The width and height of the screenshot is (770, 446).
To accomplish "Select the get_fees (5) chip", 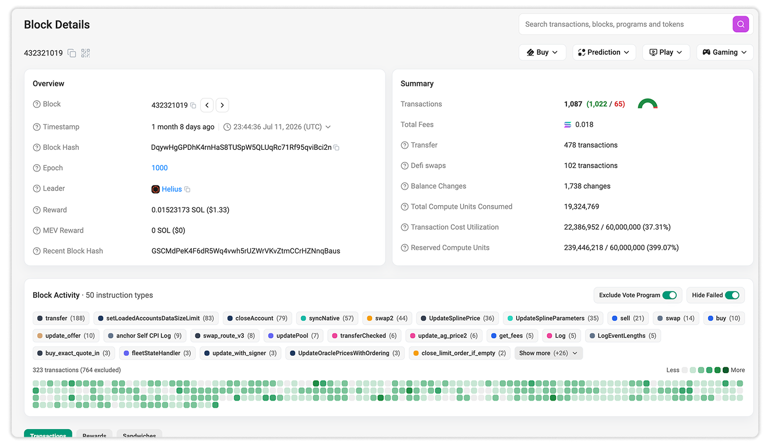I will click(512, 336).
